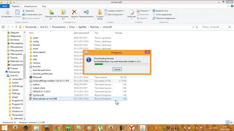The image size is (234, 131).
Task: Switch to the large icons view in the status bar
Action: [x=231, y=122]
